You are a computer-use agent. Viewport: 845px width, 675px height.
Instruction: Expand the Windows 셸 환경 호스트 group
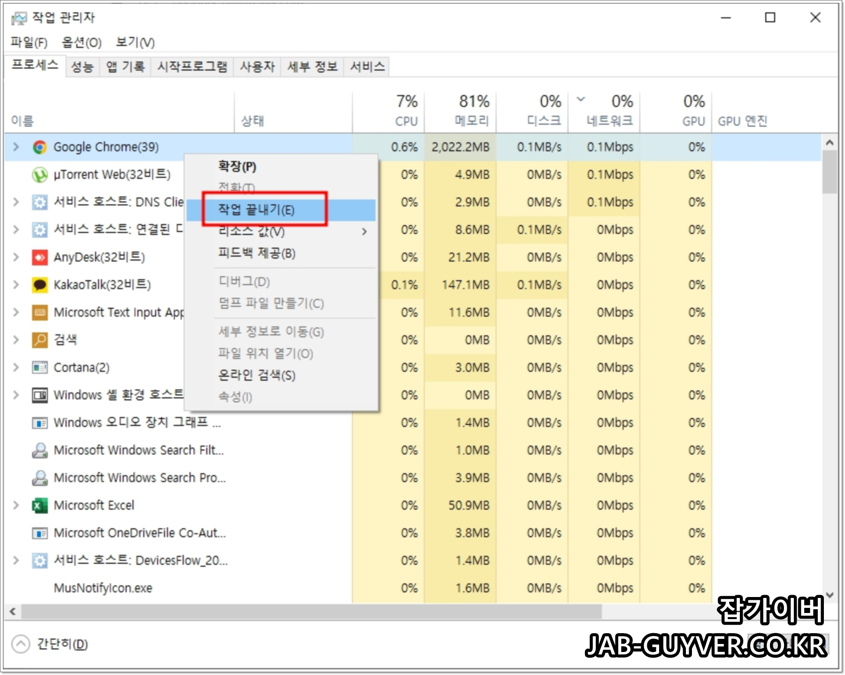pos(16,395)
